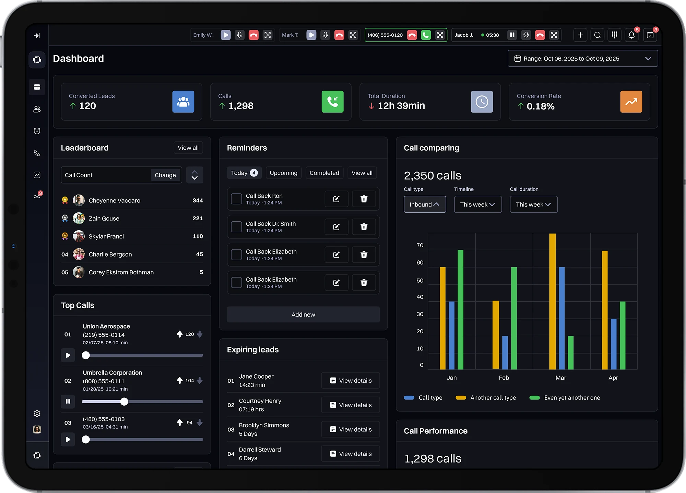
Task: Toggle Another call type legend
Action: 486,398
